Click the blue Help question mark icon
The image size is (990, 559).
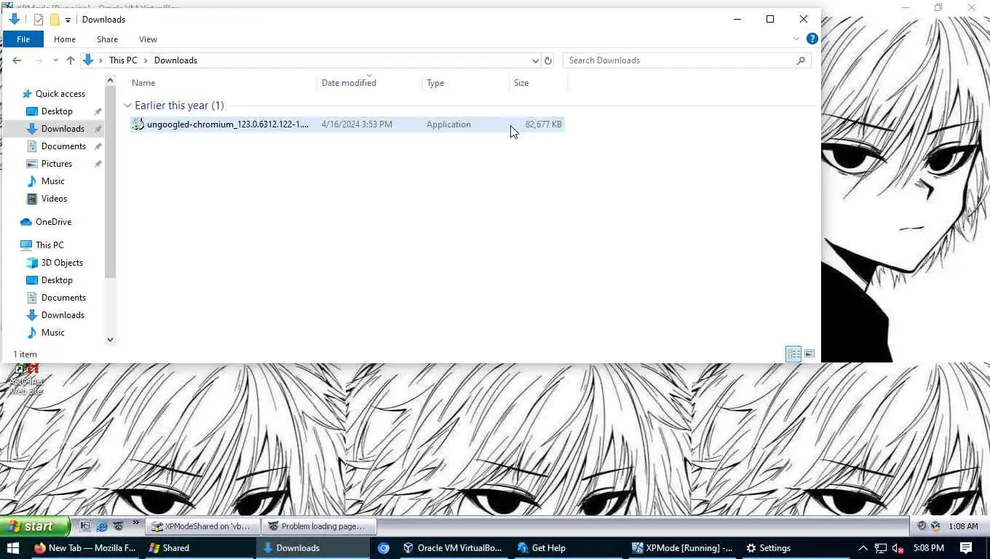(x=812, y=39)
